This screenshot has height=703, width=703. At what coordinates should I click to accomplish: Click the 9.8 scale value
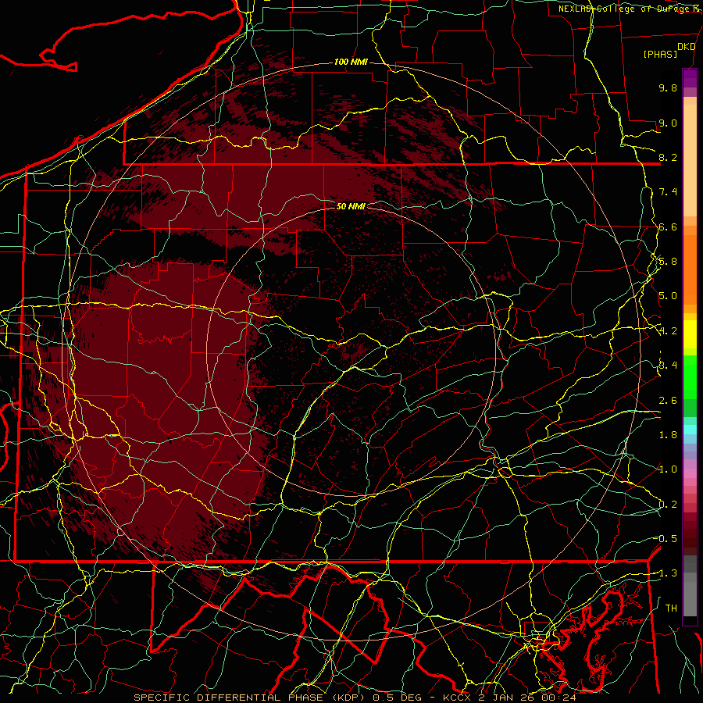(668, 87)
